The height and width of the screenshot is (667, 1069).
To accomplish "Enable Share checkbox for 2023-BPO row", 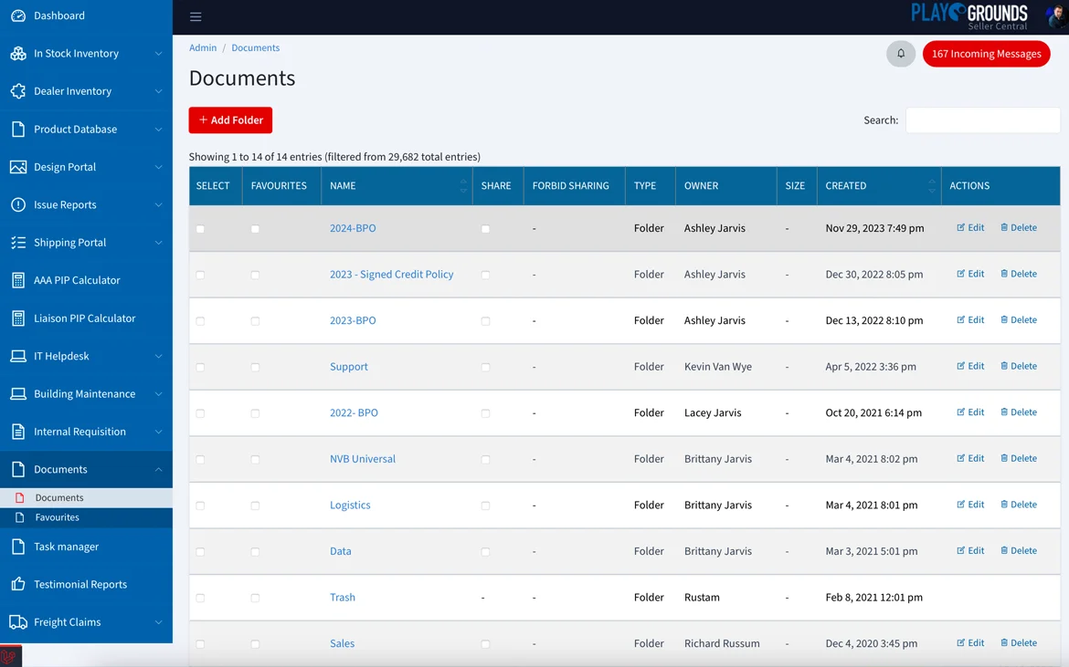I will coord(485,321).
